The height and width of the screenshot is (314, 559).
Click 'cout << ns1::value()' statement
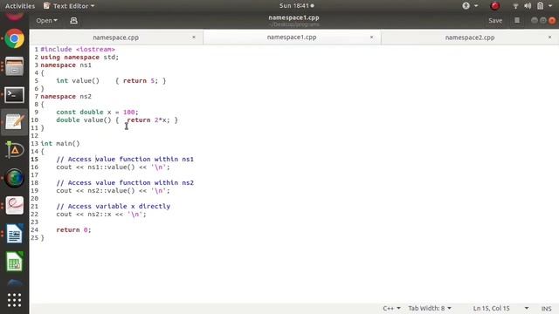coord(113,167)
